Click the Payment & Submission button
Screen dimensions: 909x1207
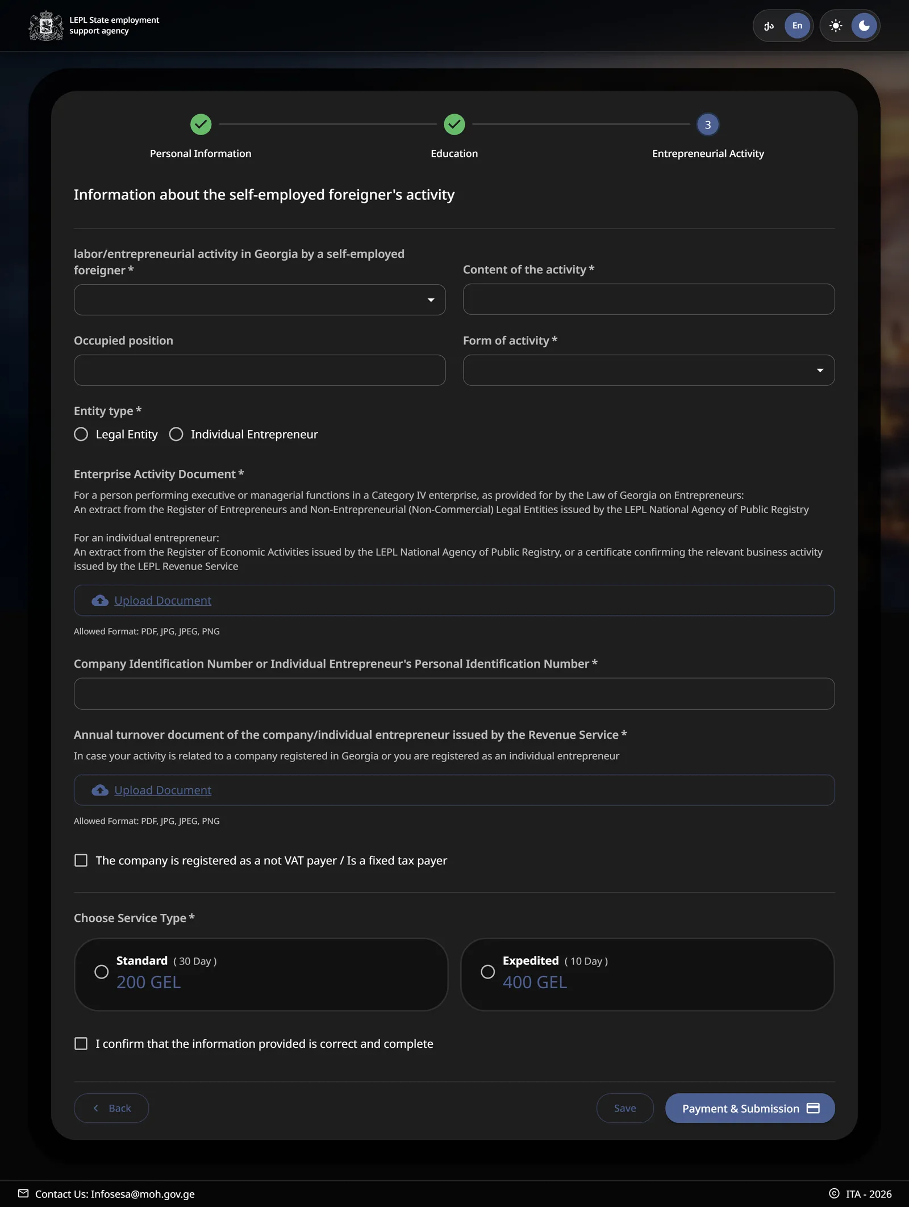pos(750,1108)
